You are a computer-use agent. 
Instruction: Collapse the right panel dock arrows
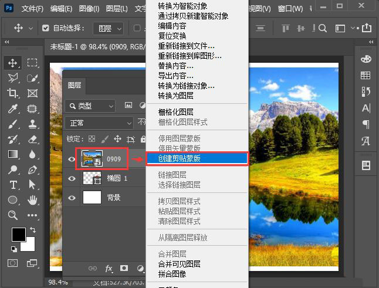coord(371,42)
